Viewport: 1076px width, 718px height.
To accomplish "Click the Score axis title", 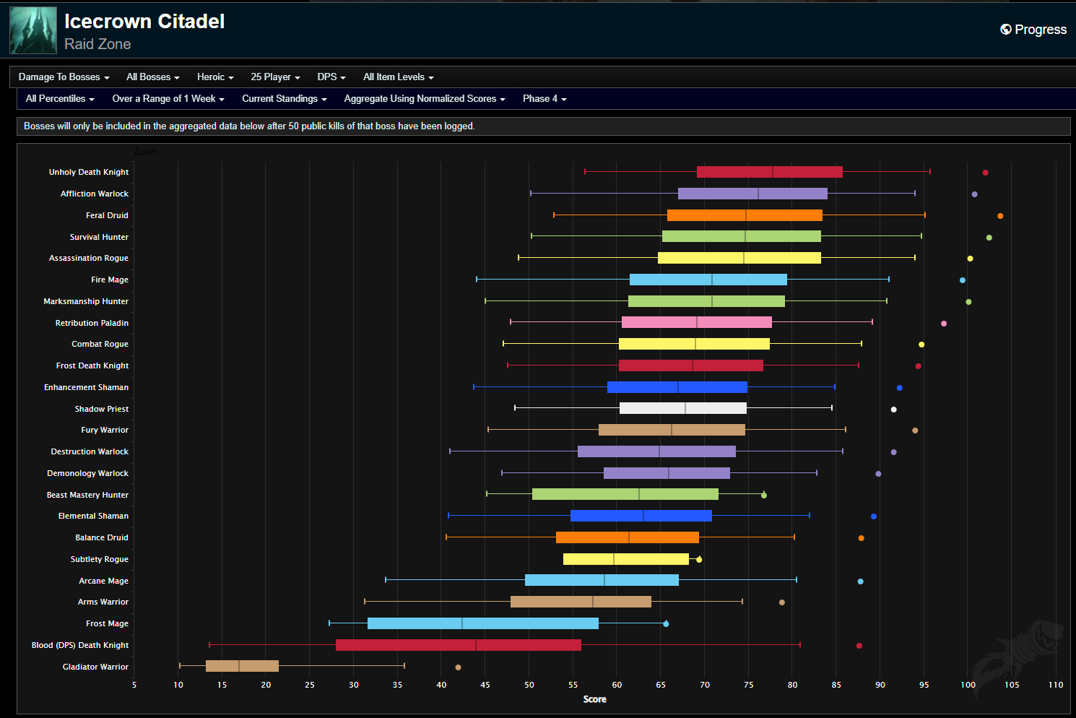I will (x=594, y=699).
